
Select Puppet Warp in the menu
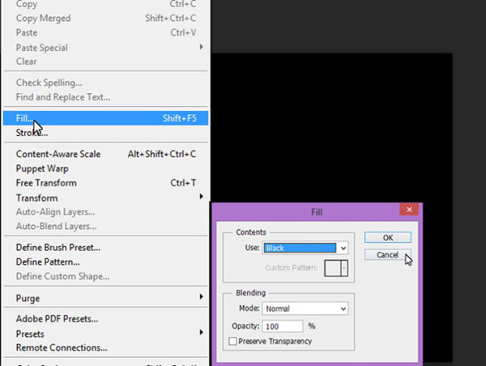pyautogui.click(x=42, y=168)
